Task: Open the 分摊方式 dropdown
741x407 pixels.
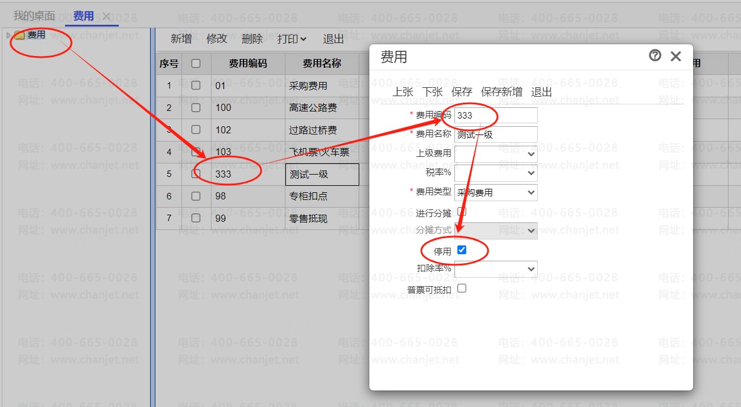Action: [496, 231]
